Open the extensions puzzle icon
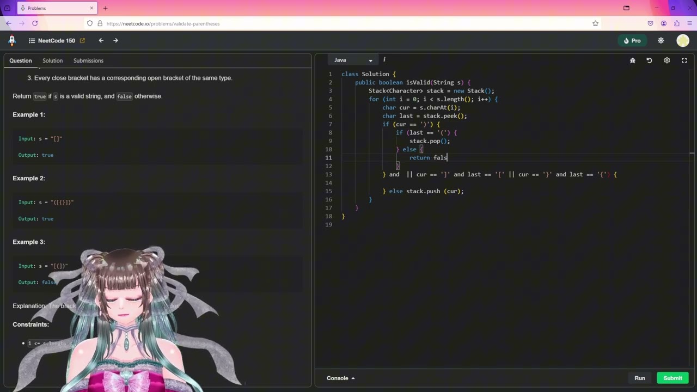 point(677,23)
